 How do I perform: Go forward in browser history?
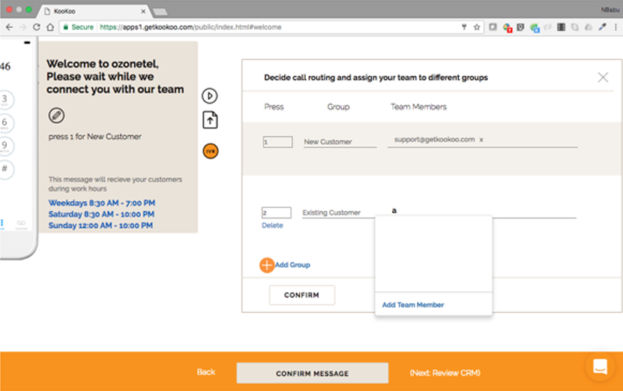pyautogui.click(x=22, y=27)
